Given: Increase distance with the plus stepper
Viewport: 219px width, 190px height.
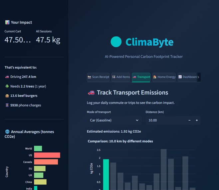Looking at the screenshot, I should [x=197, y=120].
